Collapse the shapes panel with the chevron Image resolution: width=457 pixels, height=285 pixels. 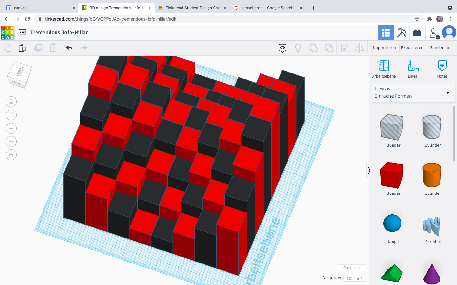click(369, 170)
